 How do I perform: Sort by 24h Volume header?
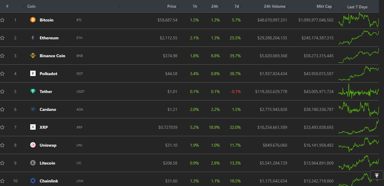tap(274, 6)
